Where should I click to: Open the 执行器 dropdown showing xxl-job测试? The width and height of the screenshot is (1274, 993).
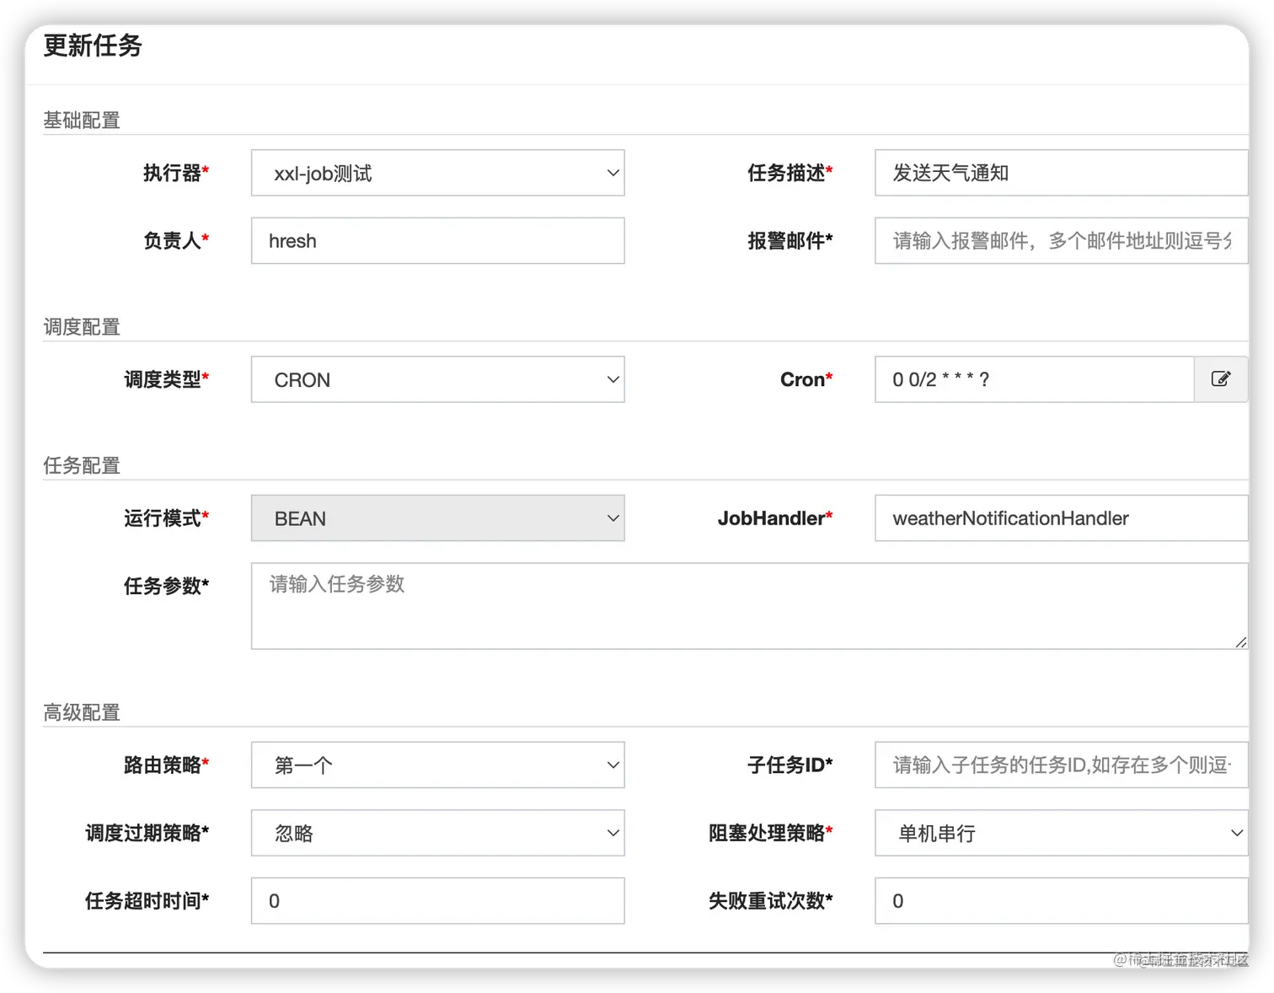(437, 173)
